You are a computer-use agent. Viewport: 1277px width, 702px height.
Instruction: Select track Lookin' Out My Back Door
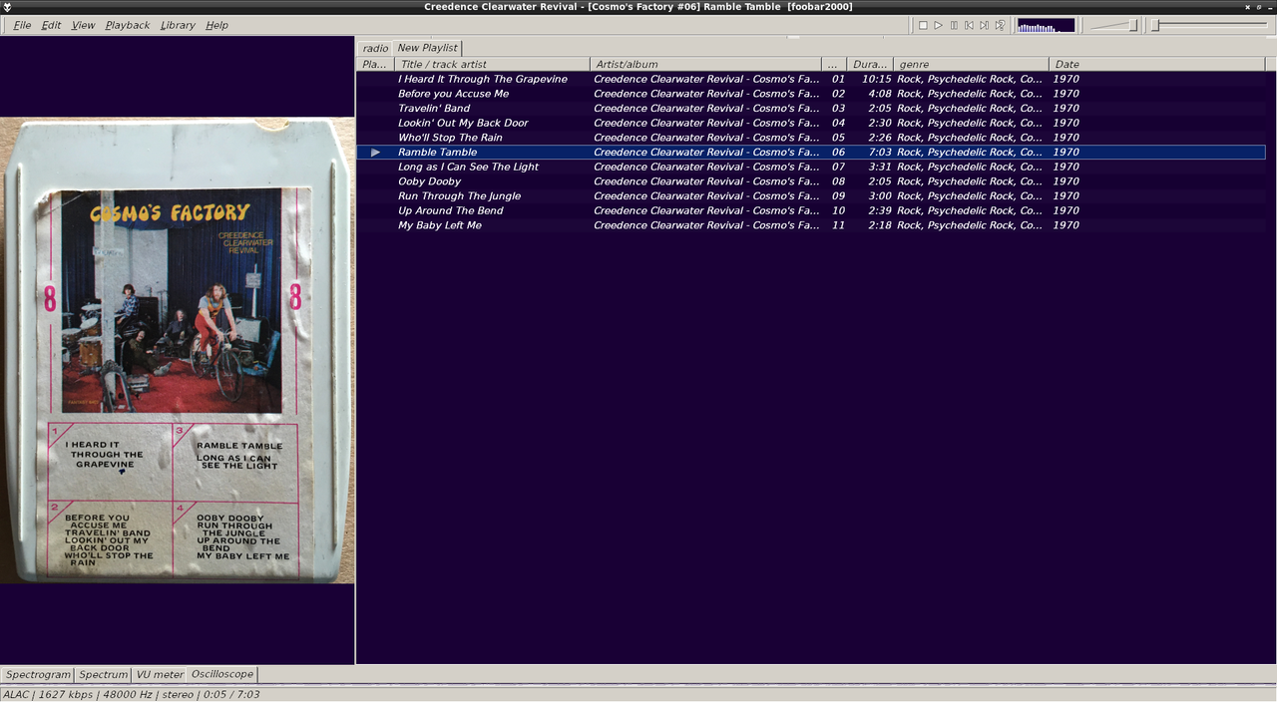[x=811, y=123]
